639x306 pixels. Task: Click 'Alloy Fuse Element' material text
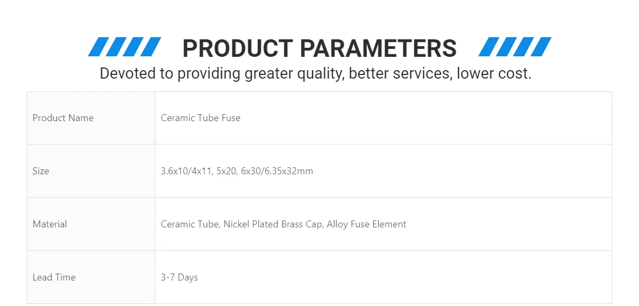[x=366, y=224]
